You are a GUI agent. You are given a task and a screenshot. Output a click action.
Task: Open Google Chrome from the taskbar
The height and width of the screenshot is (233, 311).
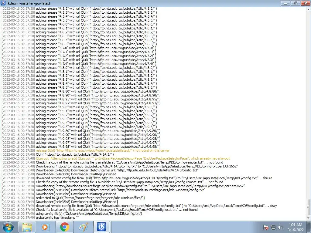point(64,227)
